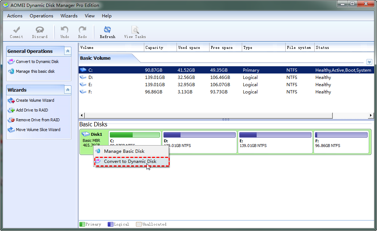Click Remove Drive from RAID link
This screenshot has height=231, width=377.
tap(38, 120)
